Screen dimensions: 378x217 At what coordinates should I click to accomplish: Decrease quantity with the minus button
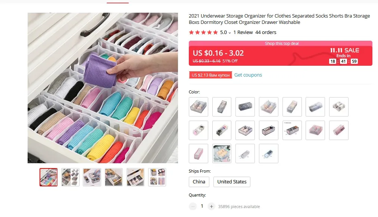(x=193, y=207)
